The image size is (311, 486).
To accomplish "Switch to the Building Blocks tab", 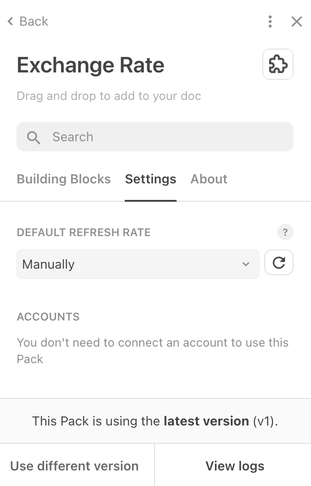I will (x=63, y=179).
